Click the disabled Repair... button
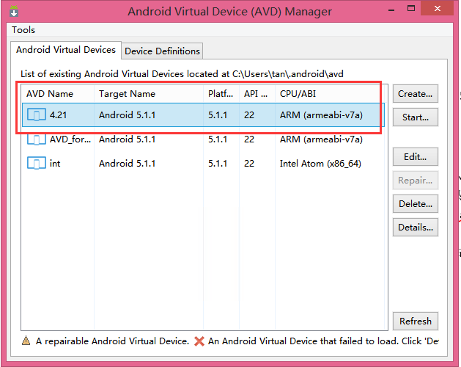461x367 pixels. click(x=415, y=181)
